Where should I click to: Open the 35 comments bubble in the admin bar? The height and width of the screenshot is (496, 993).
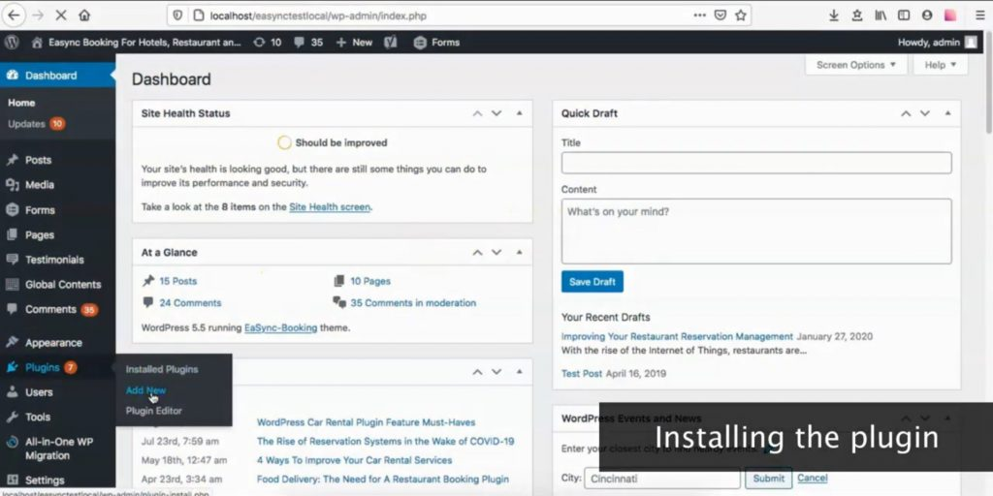tap(308, 43)
